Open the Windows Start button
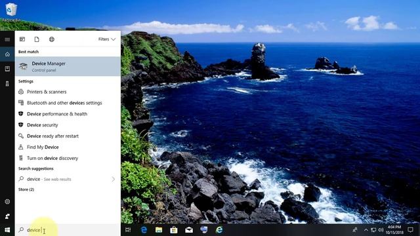 (7, 230)
